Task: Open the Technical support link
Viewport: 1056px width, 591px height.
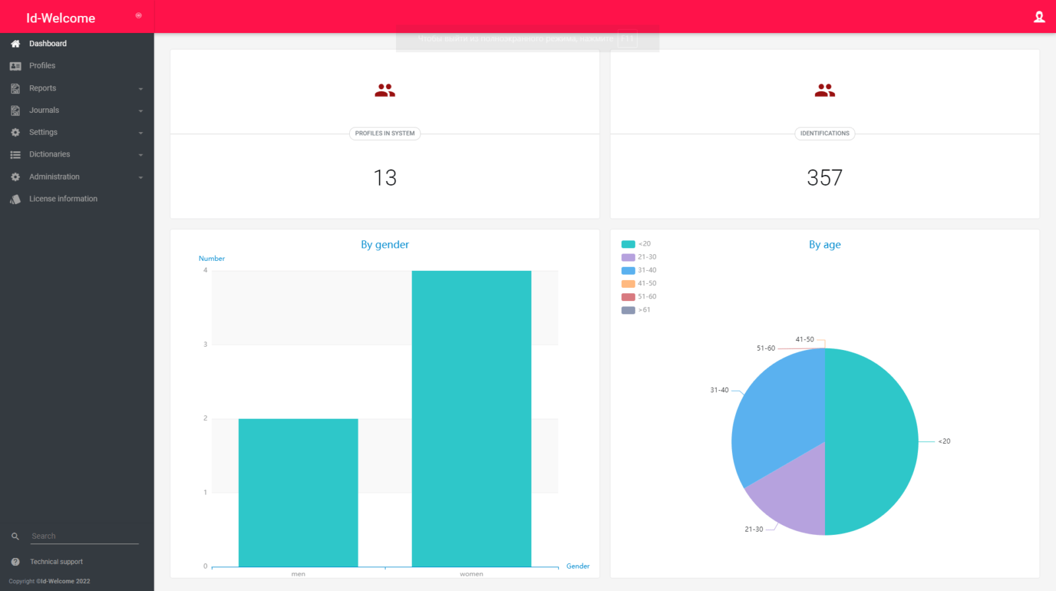Action: pyautogui.click(x=56, y=562)
